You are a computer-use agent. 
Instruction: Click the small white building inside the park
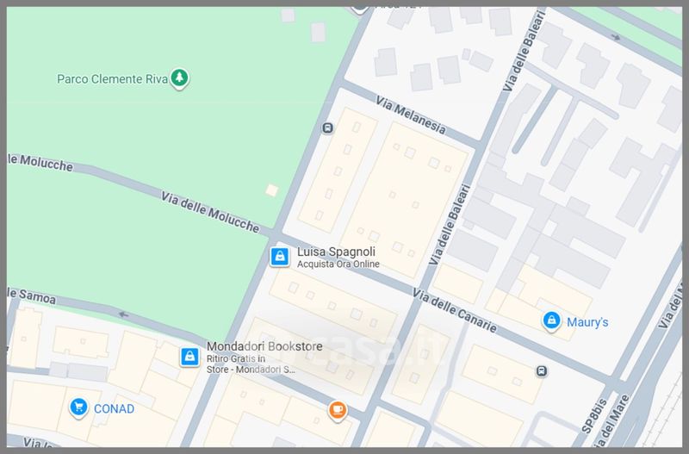click(272, 190)
